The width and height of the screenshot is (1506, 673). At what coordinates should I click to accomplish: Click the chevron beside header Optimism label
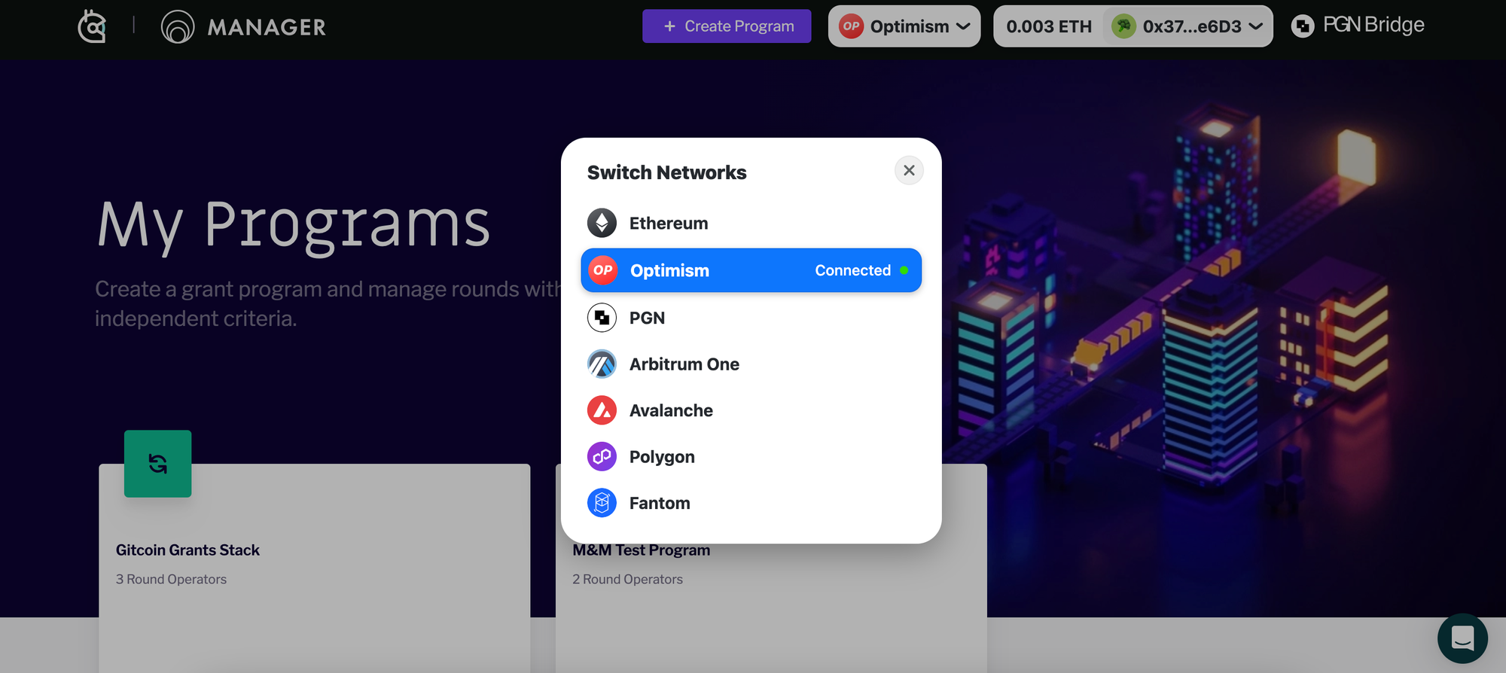(963, 26)
